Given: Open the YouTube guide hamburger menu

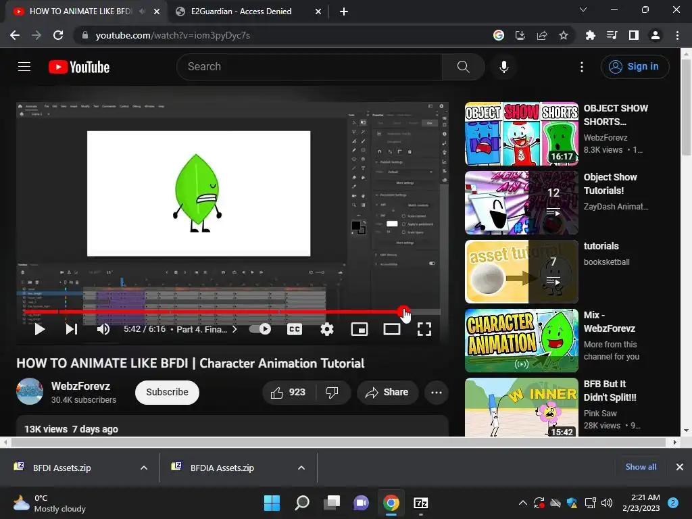Looking at the screenshot, I should pyautogui.click(x=24, y=67).
